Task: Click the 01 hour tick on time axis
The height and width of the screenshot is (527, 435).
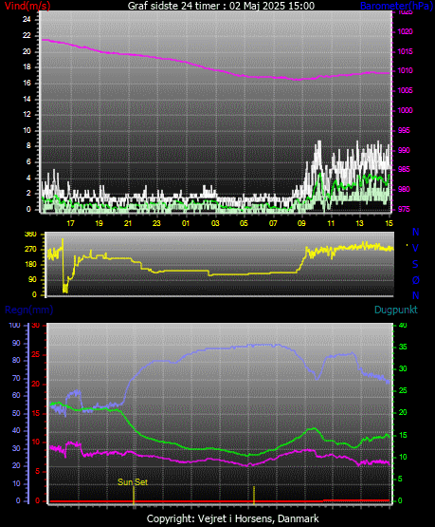Action: [x=186, y=223]
